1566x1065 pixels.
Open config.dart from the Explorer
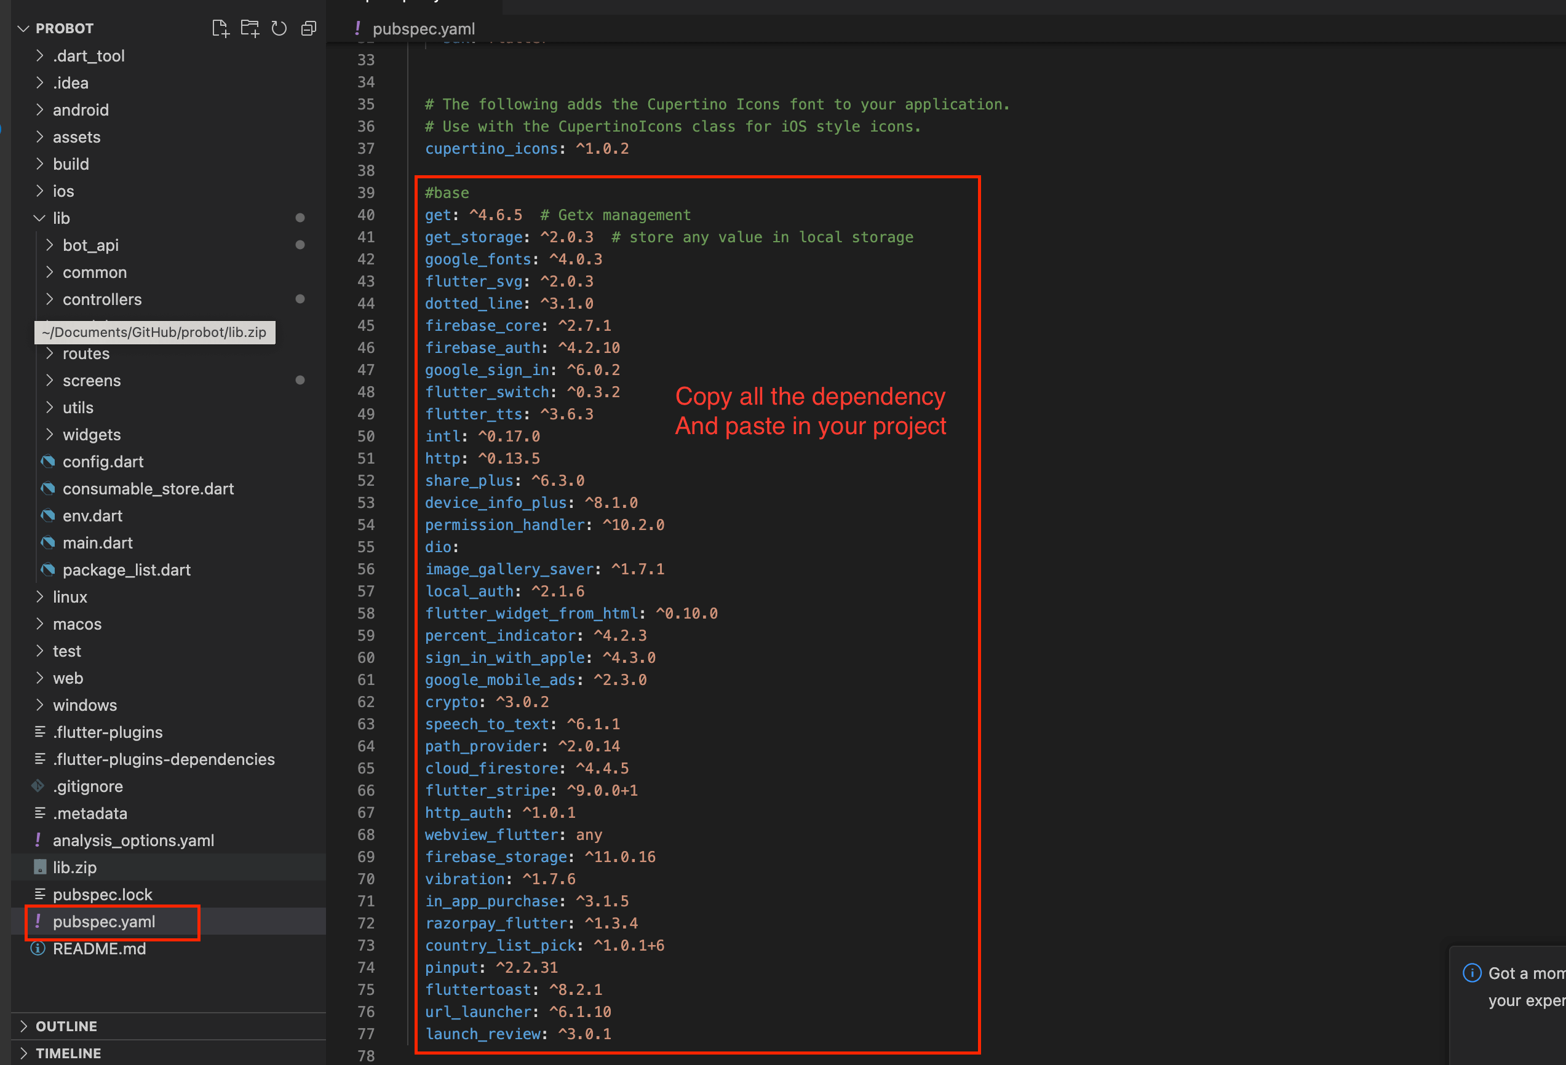[x=103, y=461]
